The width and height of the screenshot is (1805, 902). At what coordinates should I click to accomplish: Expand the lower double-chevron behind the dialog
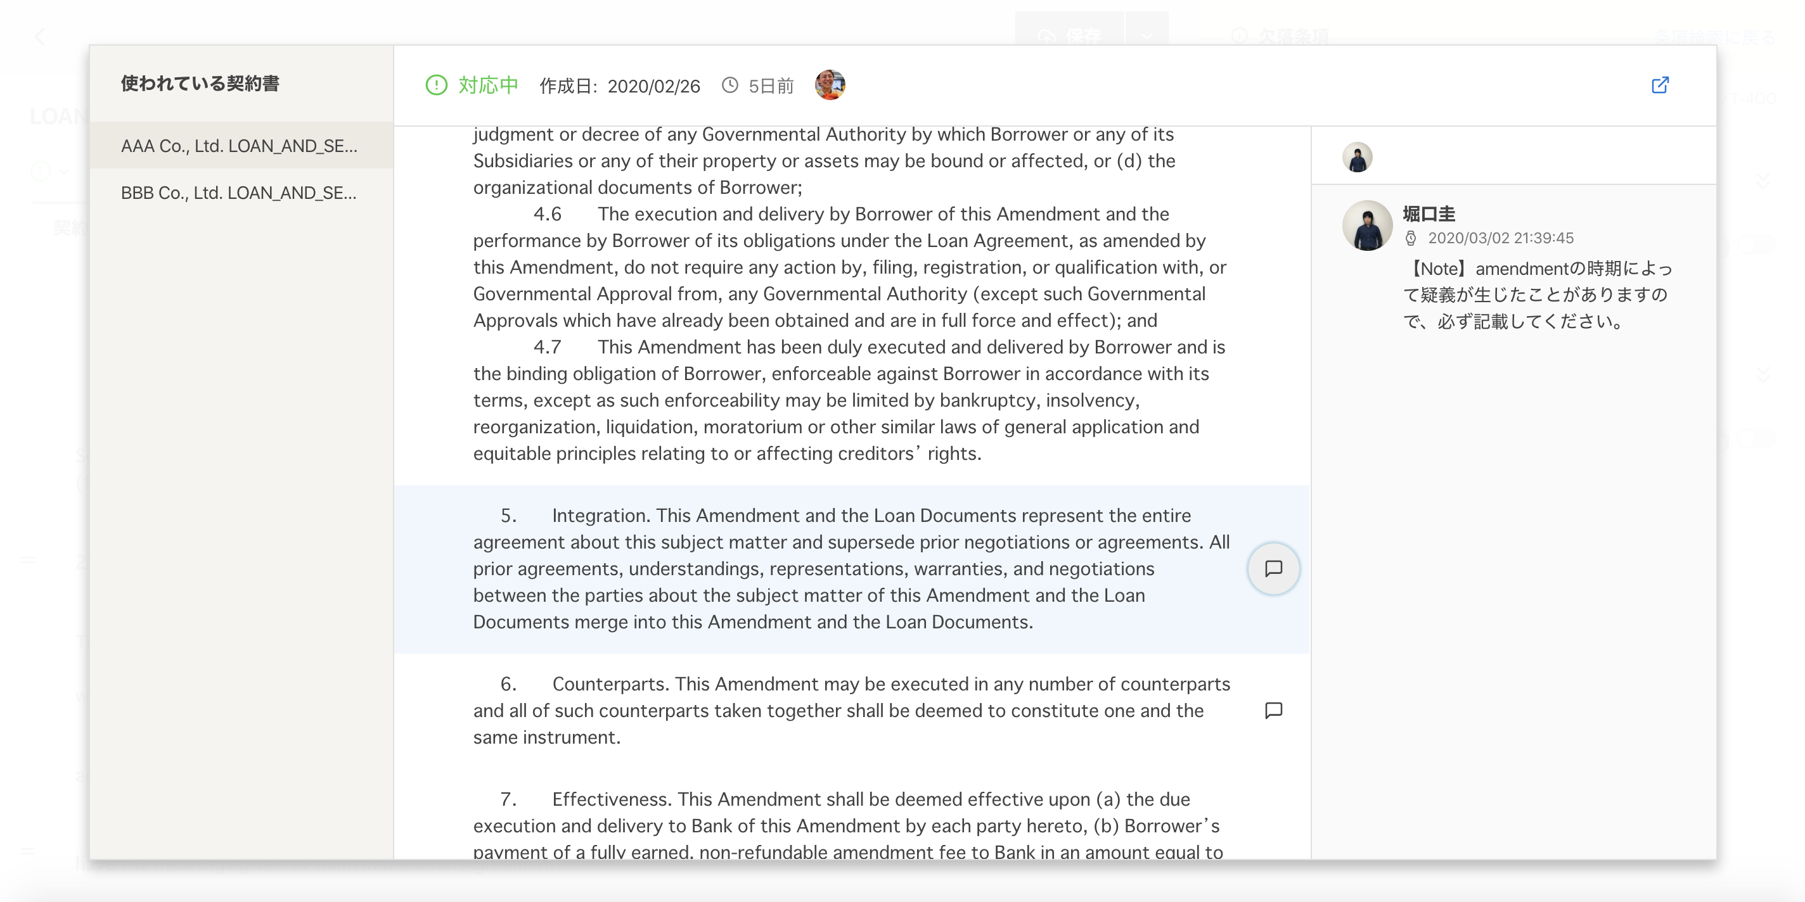1763,374
